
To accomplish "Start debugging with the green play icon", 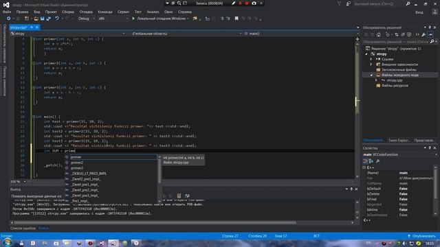I will pos(133,19).
